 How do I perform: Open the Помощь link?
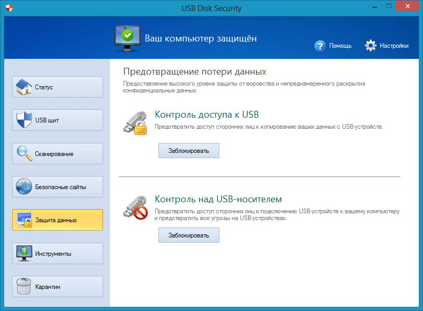340,46
